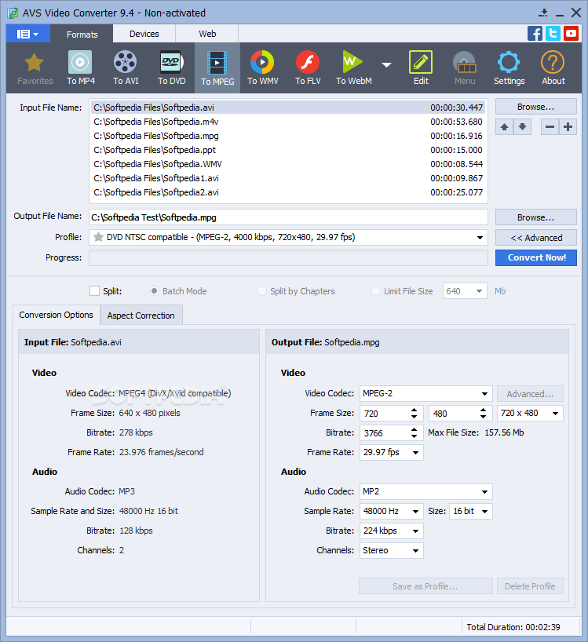
Task: Select Softpedia.m4v in the input list
Action: 288,122
